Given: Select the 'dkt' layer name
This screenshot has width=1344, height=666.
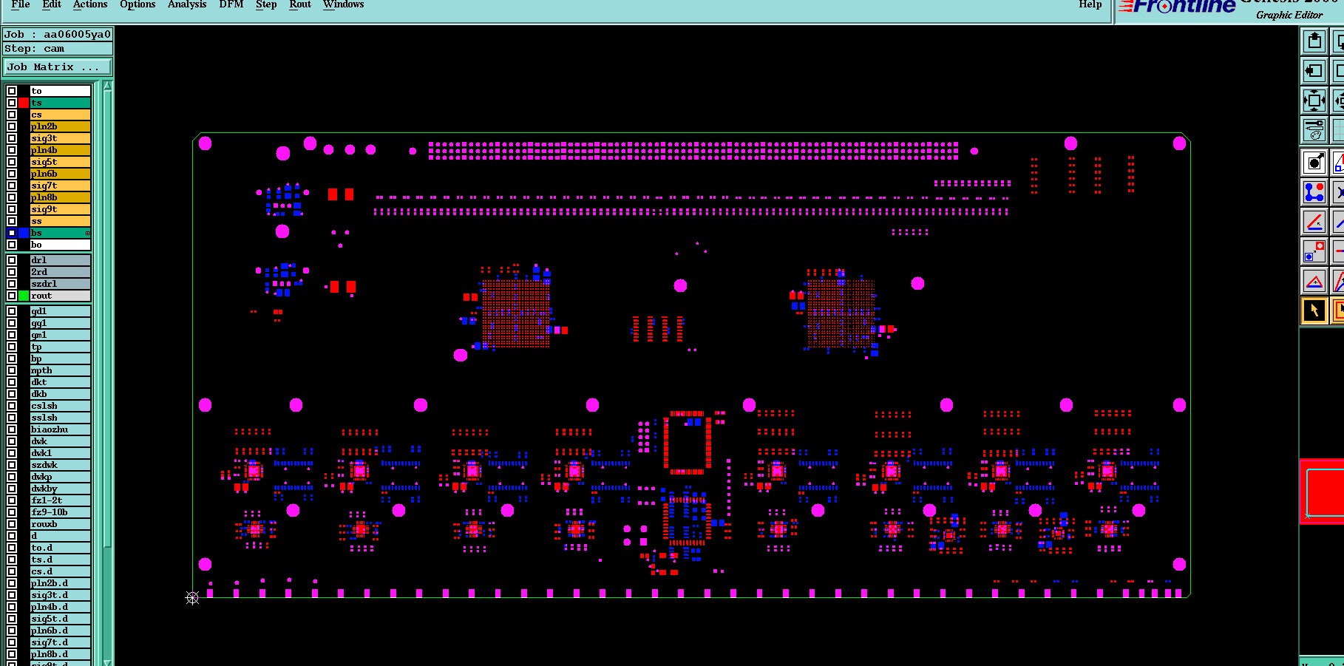Looking at the screenshot, I should click(60, 382).
